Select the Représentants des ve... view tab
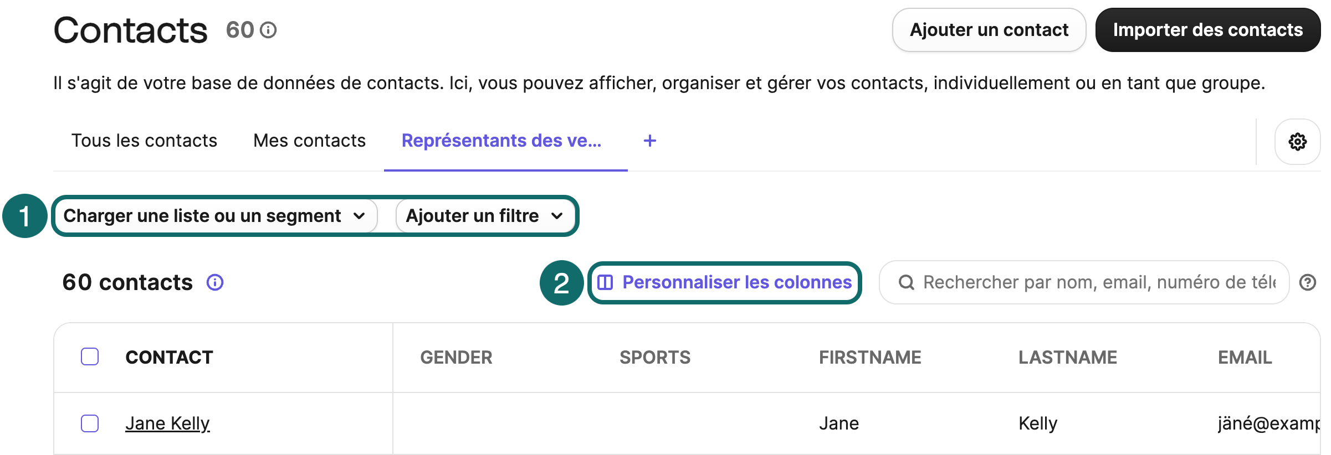The width and height of the screenshot is (1331, 455). [501, 141]
